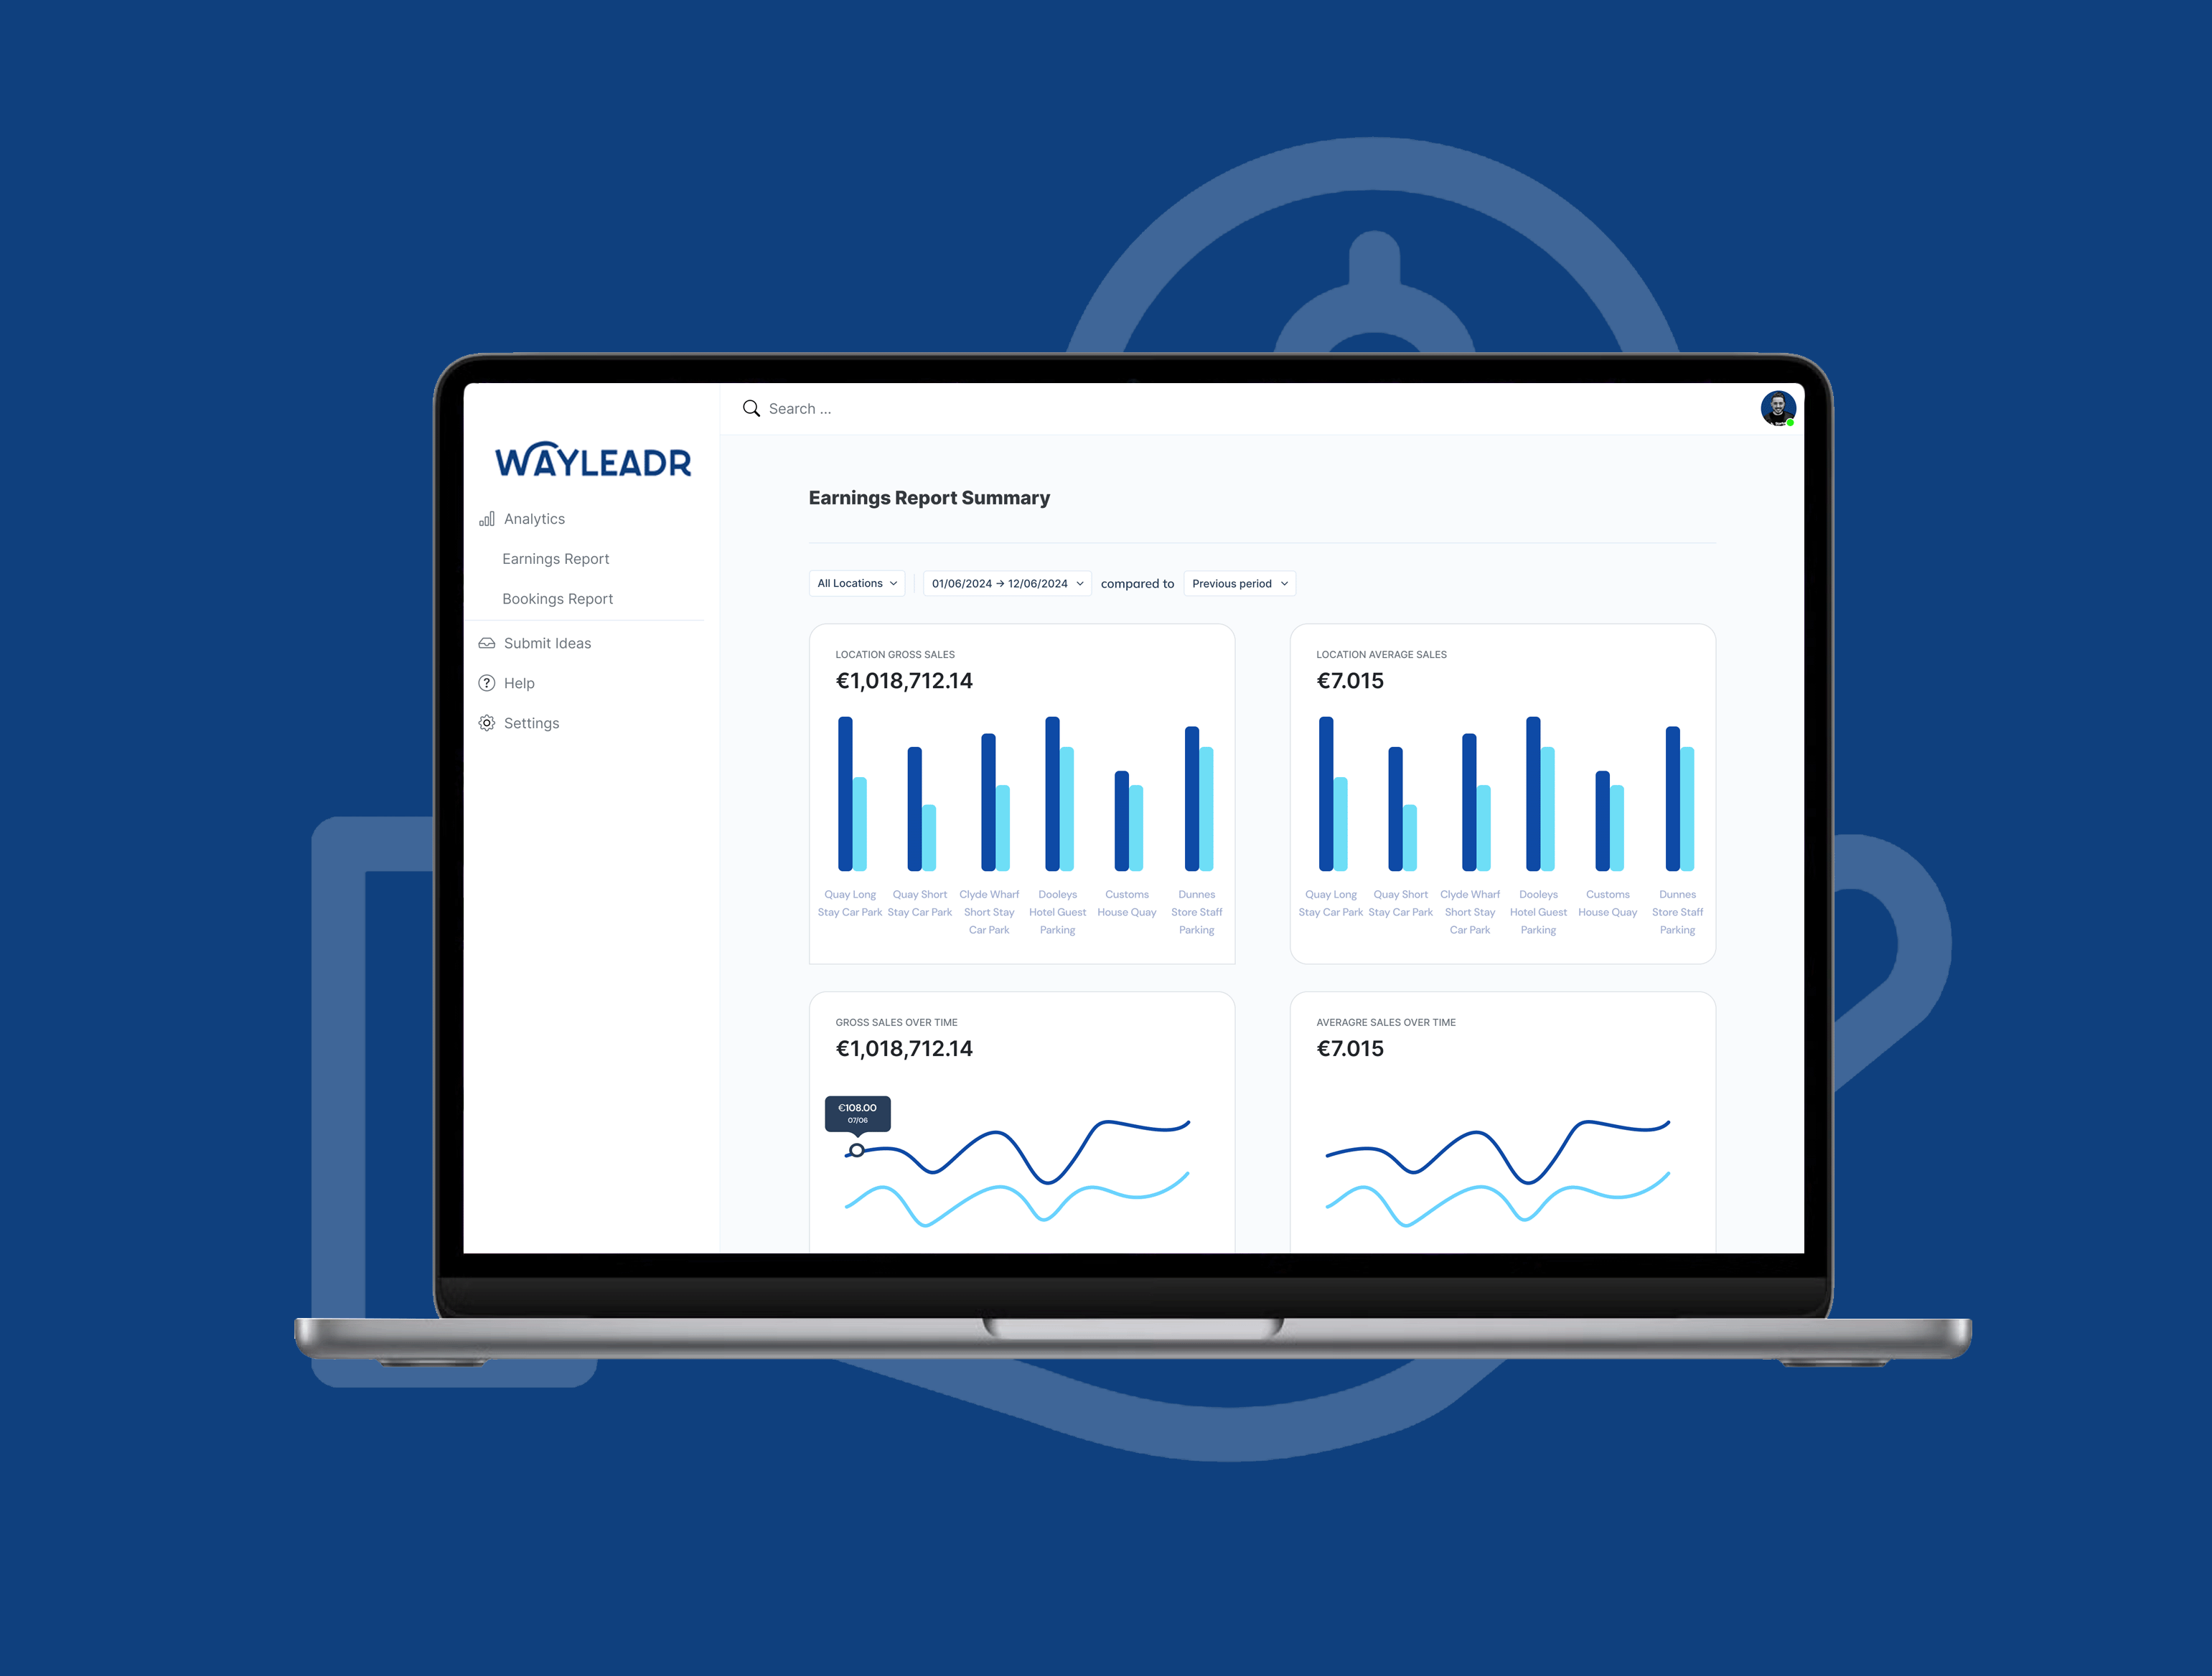Screen dimensions: 2212x1676
Task: Click the Submit Ideas icon
Action: (x=488, y=641)
